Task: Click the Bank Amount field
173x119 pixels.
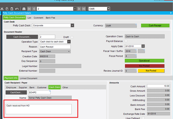Action: pos(158,104)
